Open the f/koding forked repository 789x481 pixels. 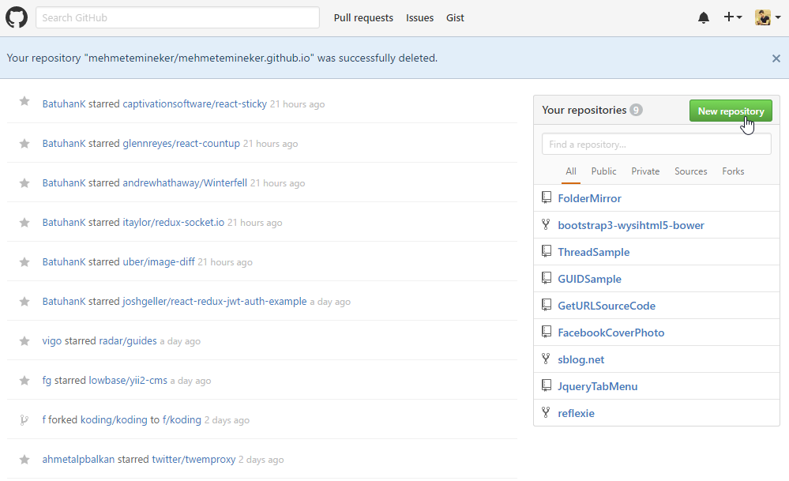pos(182,420)
